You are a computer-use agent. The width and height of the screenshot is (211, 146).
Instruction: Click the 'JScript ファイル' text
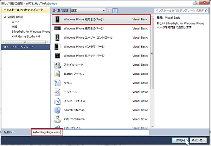click(x=74, y=74)
